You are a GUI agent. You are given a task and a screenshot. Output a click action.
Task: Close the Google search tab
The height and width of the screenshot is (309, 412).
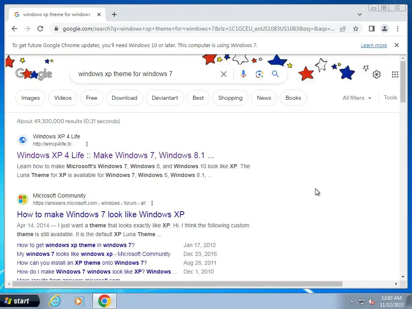pos(99,14)
